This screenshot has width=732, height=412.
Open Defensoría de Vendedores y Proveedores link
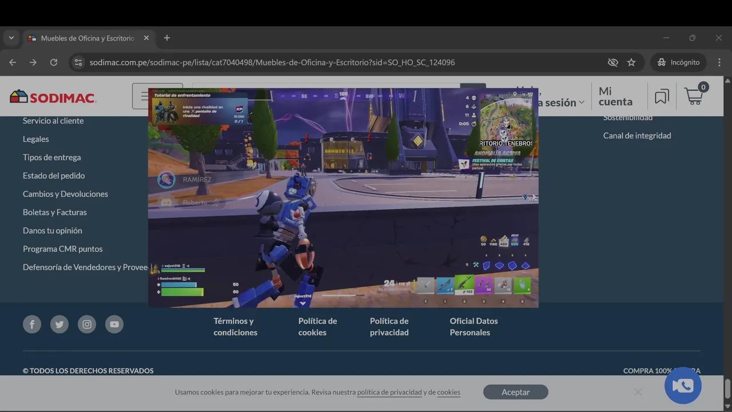(85, 267)
